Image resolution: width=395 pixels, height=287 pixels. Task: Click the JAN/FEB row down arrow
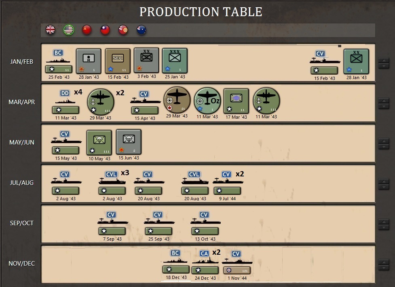pos(383,66)
